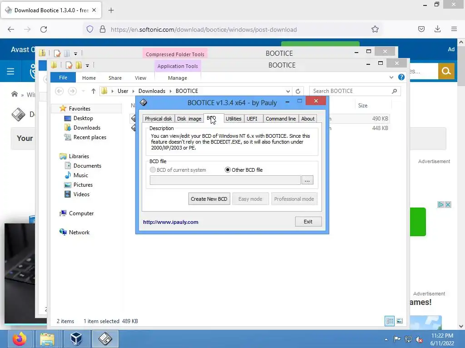Viewport: 465px width, 348px height.
Task: Click Downloads in the address breadcrumb
Action: click(x=152, y=91)
